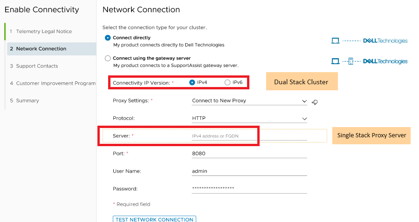
Task: Focus the Port field showing 8080
Action: [249, 153]
